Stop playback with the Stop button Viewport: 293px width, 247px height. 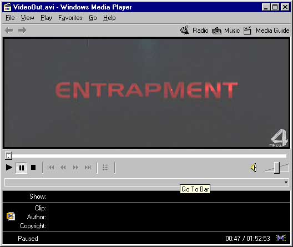coord(33,168)
